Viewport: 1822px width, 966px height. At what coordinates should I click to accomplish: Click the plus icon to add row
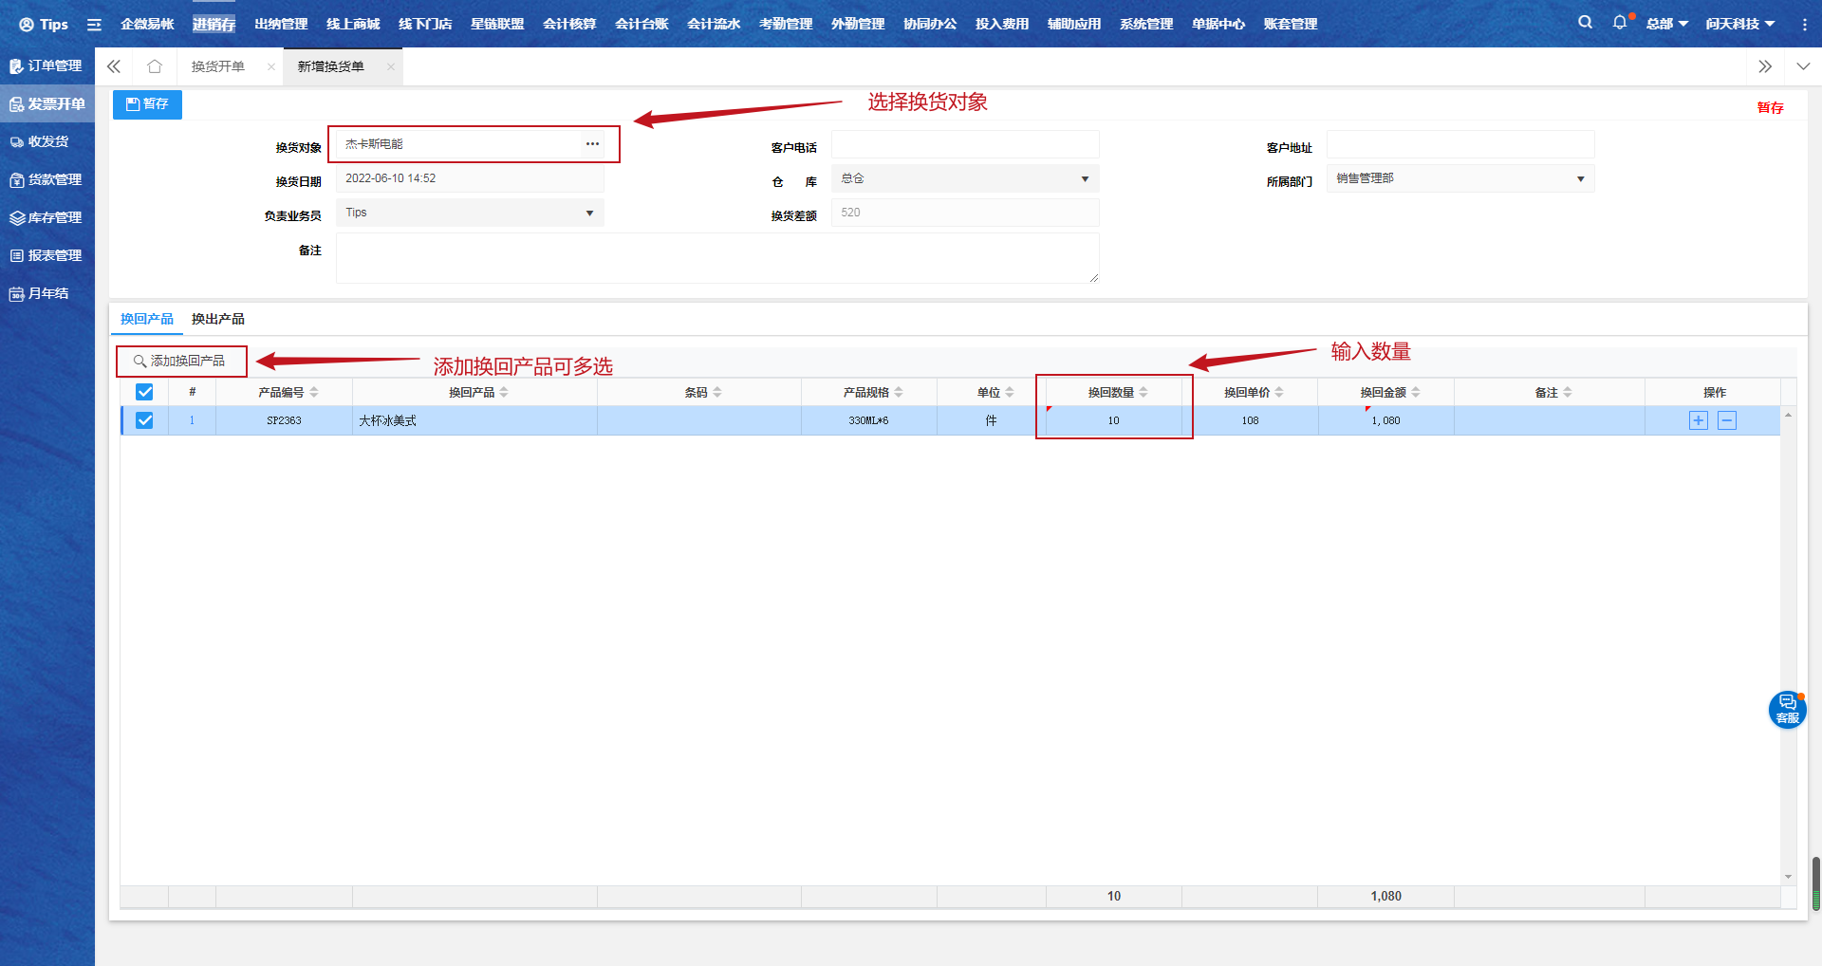pyautogui.click(x=1698, y=420)
